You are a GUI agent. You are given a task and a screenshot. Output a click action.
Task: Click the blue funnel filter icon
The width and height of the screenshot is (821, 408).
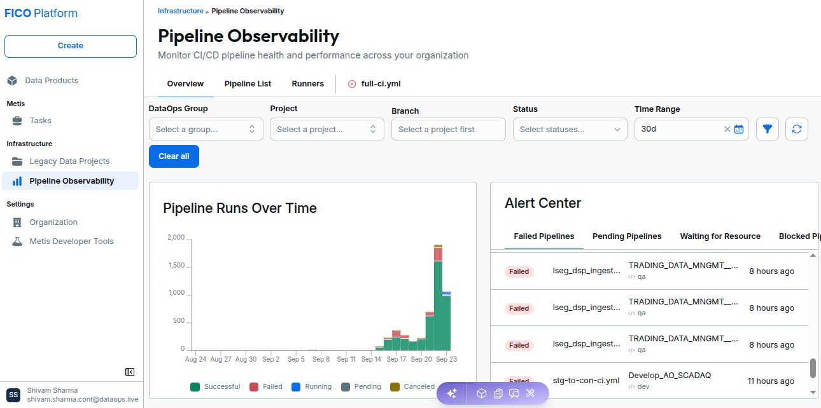(768, 129)
